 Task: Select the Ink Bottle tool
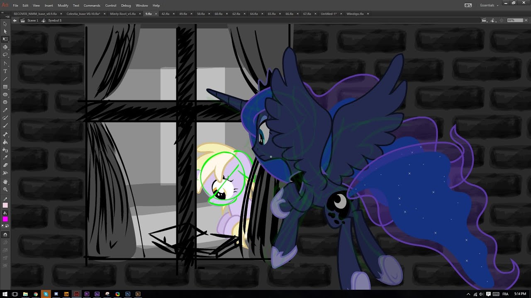(x=5, y=150)
